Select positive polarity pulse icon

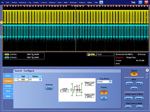coord(103,92)
